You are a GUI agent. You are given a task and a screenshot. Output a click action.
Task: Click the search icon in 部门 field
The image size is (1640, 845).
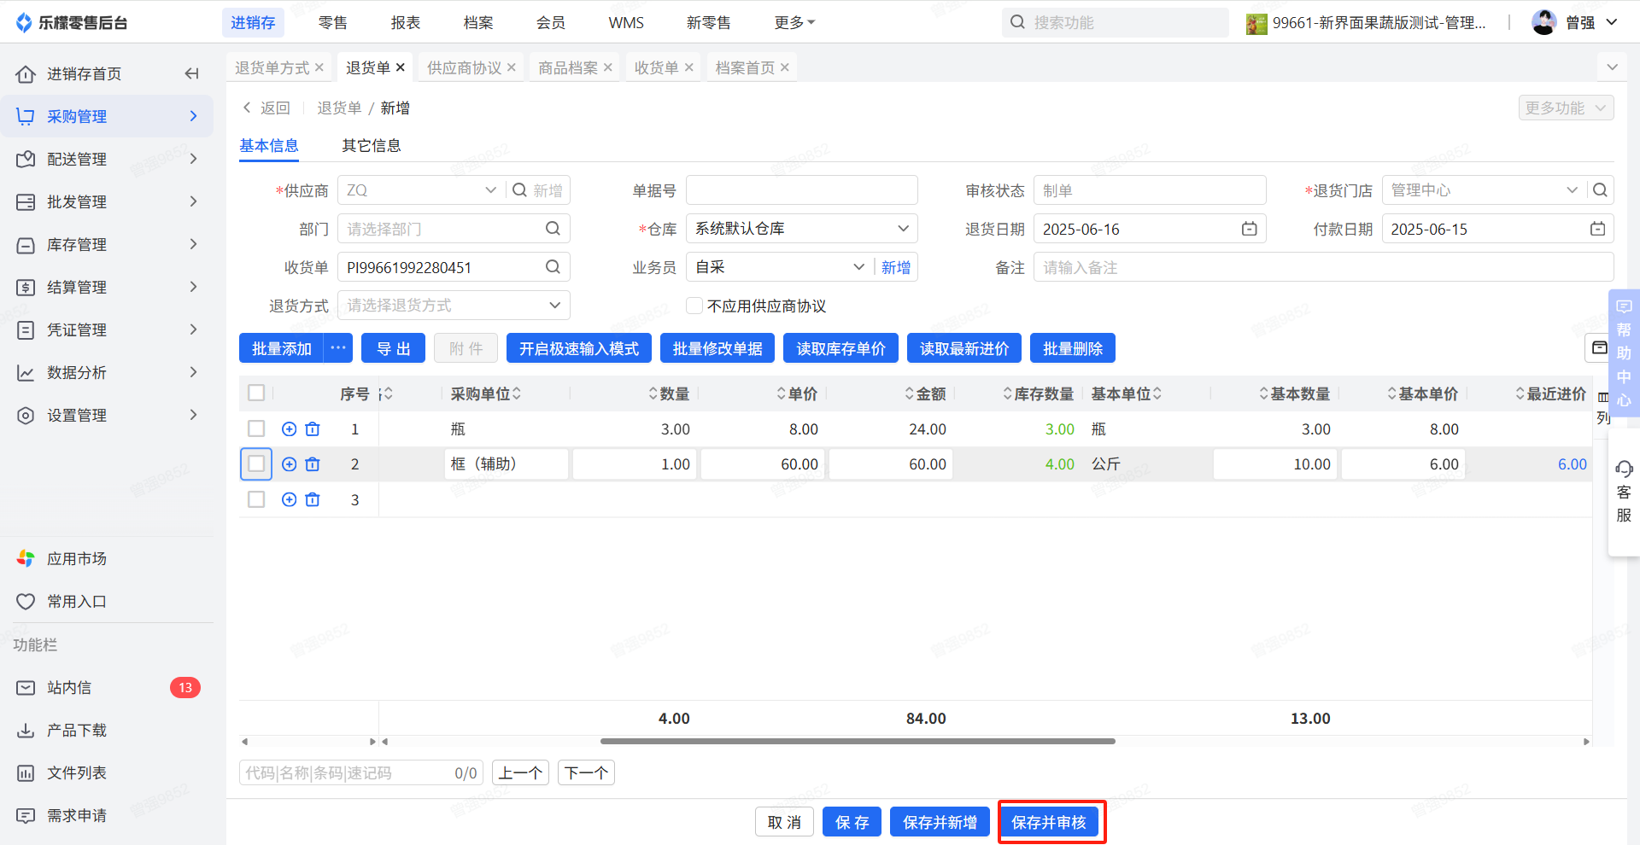[553, 229]
